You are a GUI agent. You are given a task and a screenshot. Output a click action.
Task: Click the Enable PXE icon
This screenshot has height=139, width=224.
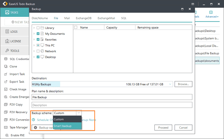tap(7, 135)
